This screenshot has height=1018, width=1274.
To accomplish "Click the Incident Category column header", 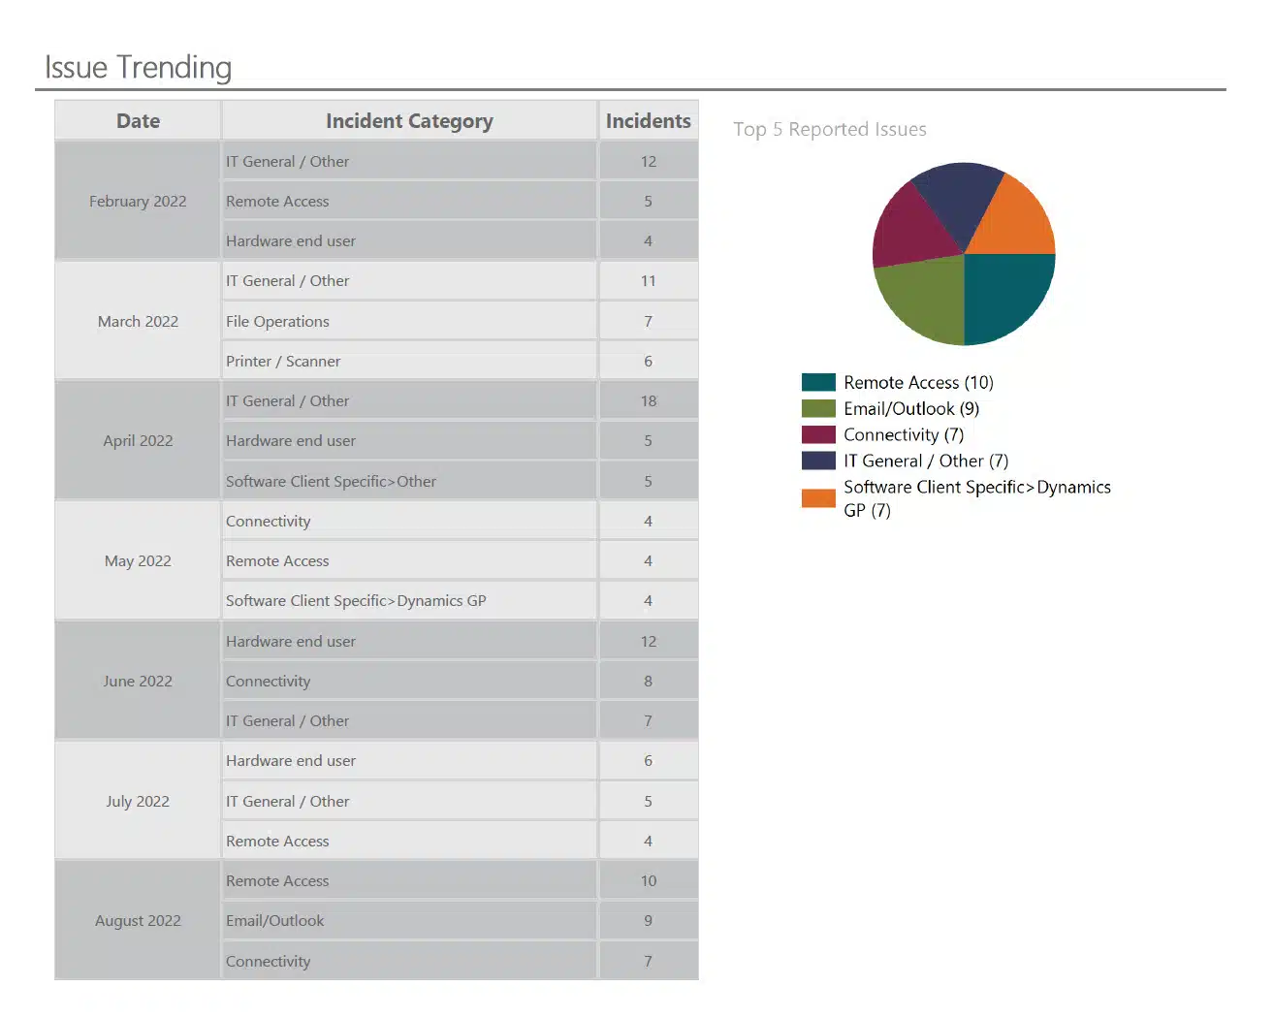I will point(409,120).
